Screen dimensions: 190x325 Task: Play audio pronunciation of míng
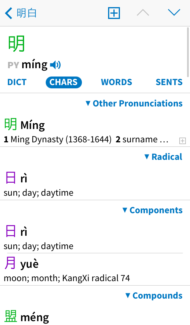point(55,65)
